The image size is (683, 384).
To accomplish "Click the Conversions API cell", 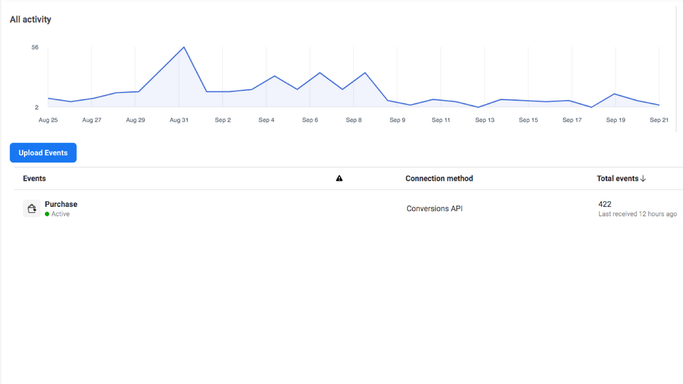I will pos(434,209).
